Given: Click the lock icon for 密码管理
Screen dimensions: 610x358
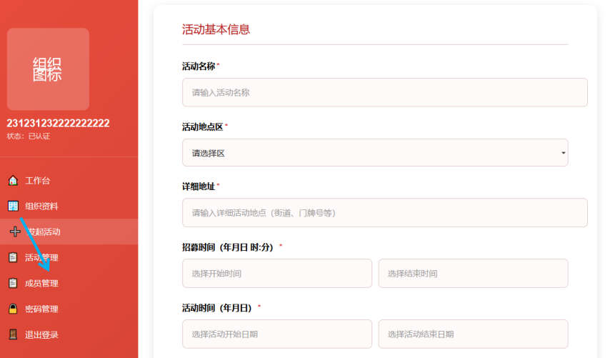Looking at the screenshot, I should [x=13, y=309].
